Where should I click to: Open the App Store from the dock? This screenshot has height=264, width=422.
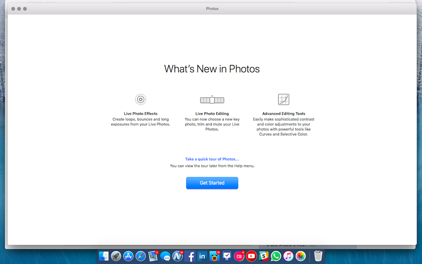point(128,256)
